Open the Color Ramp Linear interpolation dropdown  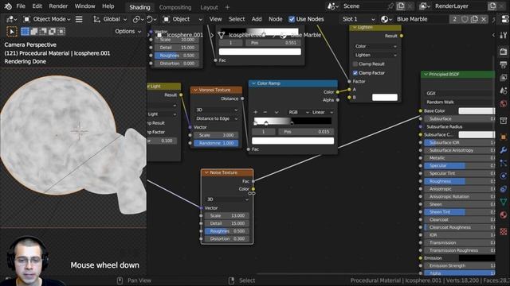click(x=322, y=112)
